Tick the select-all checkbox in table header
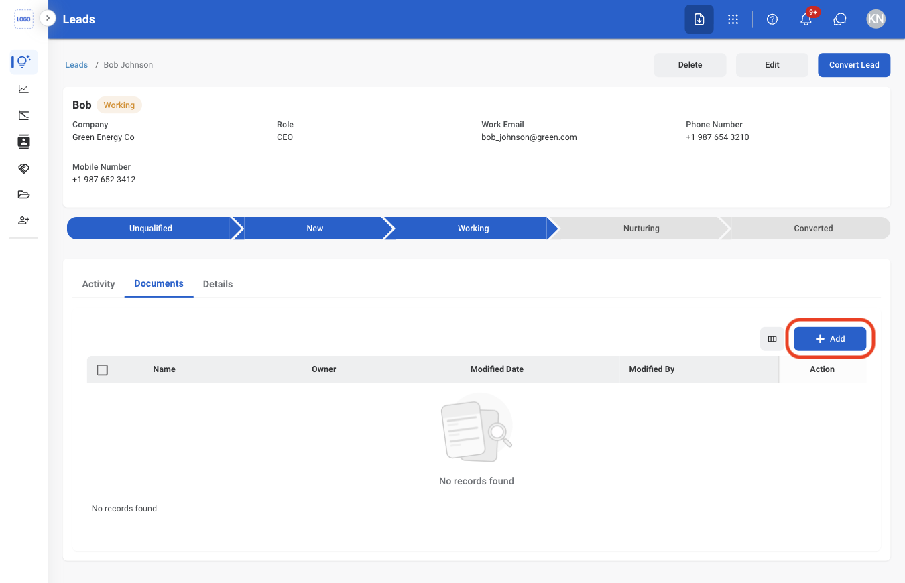This screenshot has height=583, width=905. coord(103,370)
